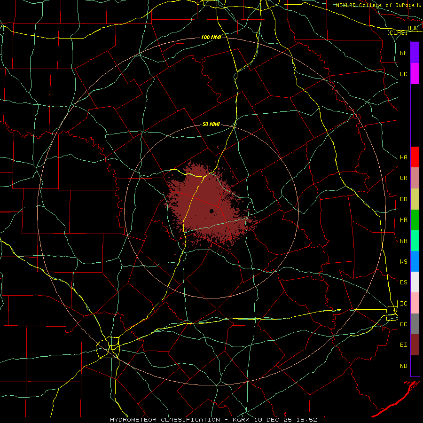
Task: Click the RF purple legend swatch
Action: coord(415,53)
